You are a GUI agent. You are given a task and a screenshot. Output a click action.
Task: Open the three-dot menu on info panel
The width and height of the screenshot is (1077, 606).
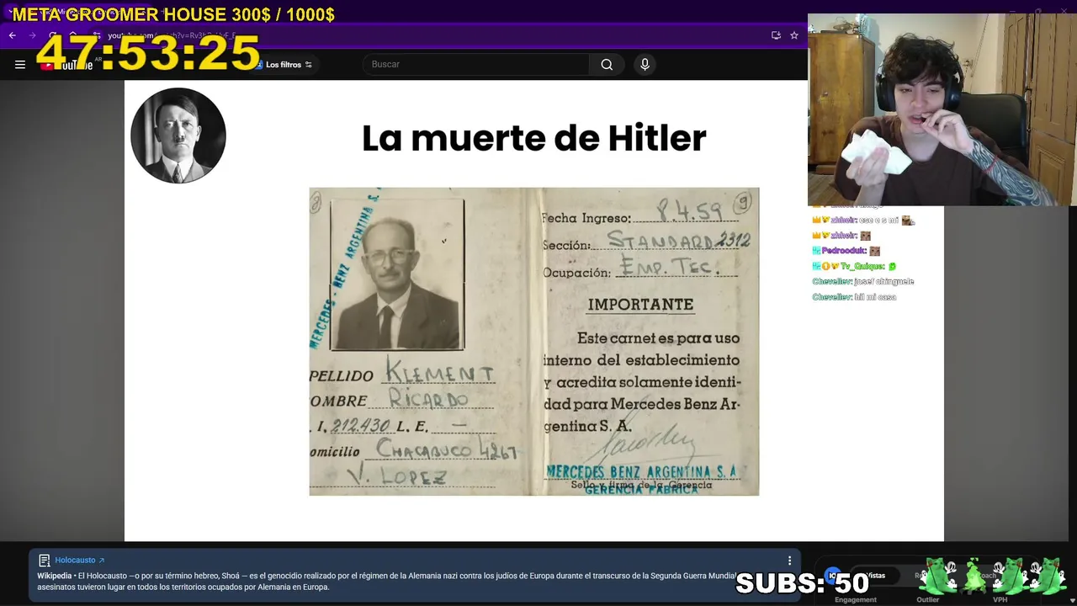click(789, 561)
